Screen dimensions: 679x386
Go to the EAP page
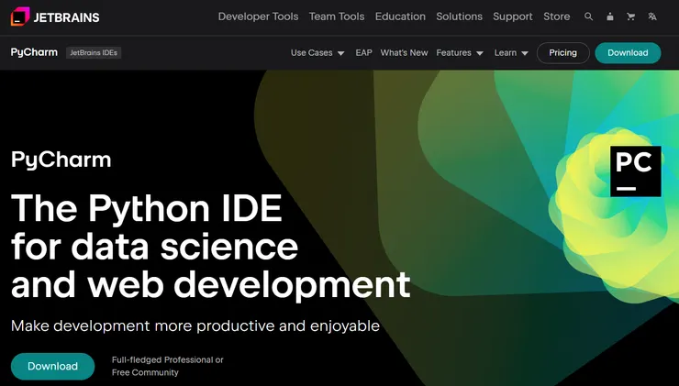pos(363,53)
